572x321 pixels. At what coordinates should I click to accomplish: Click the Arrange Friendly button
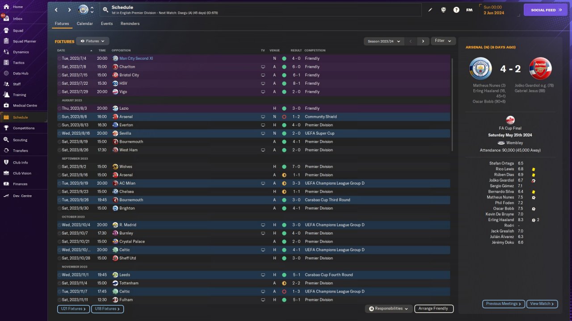click(x=433, y=309)
